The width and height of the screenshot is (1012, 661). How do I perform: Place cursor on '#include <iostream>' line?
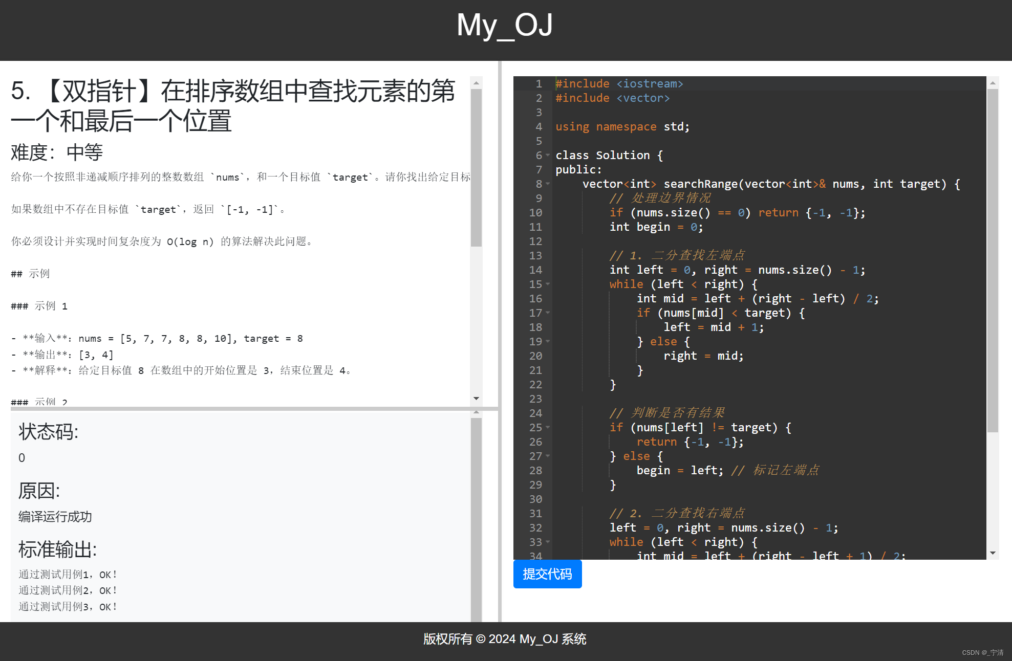tap(619, 83)
